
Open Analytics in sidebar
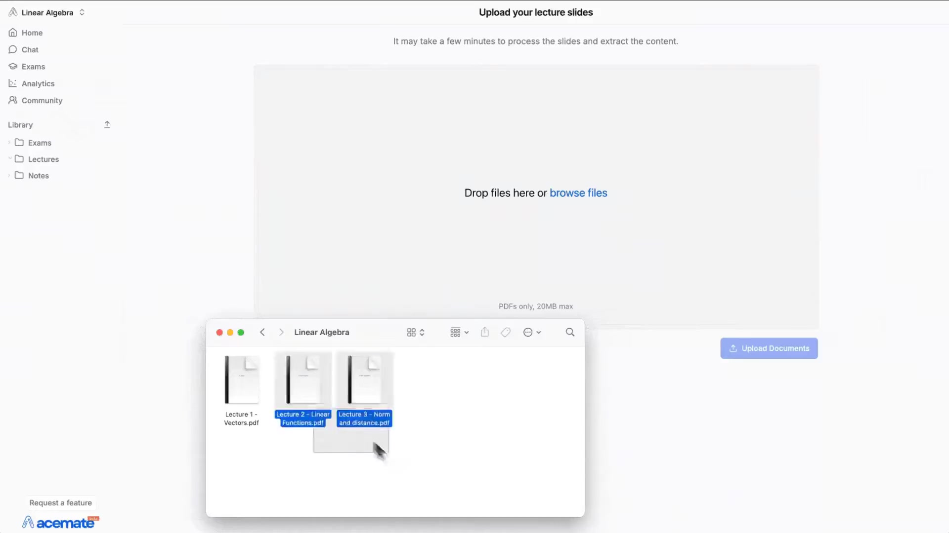pos(38,83)
